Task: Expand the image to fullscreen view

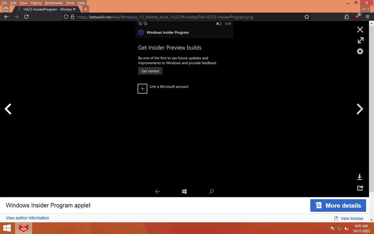Action: click(x=360, y=40)
